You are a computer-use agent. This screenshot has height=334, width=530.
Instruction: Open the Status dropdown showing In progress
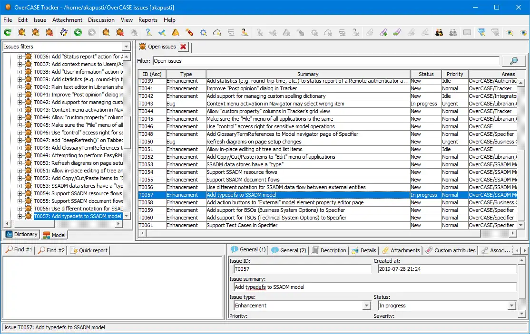coord(511,305)
